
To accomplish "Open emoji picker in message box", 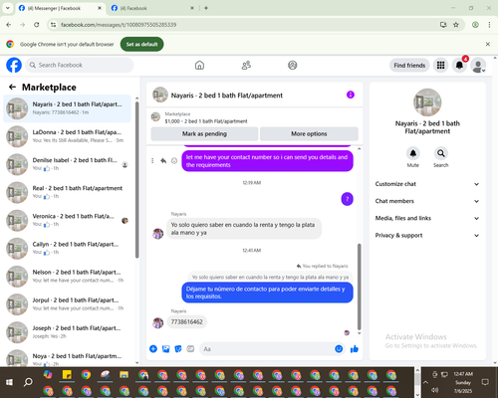I will tap(339, 348).
